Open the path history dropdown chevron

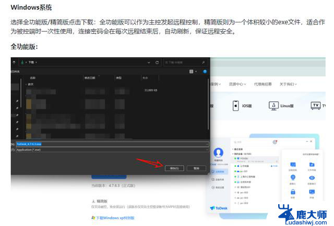tap(149, 62)
